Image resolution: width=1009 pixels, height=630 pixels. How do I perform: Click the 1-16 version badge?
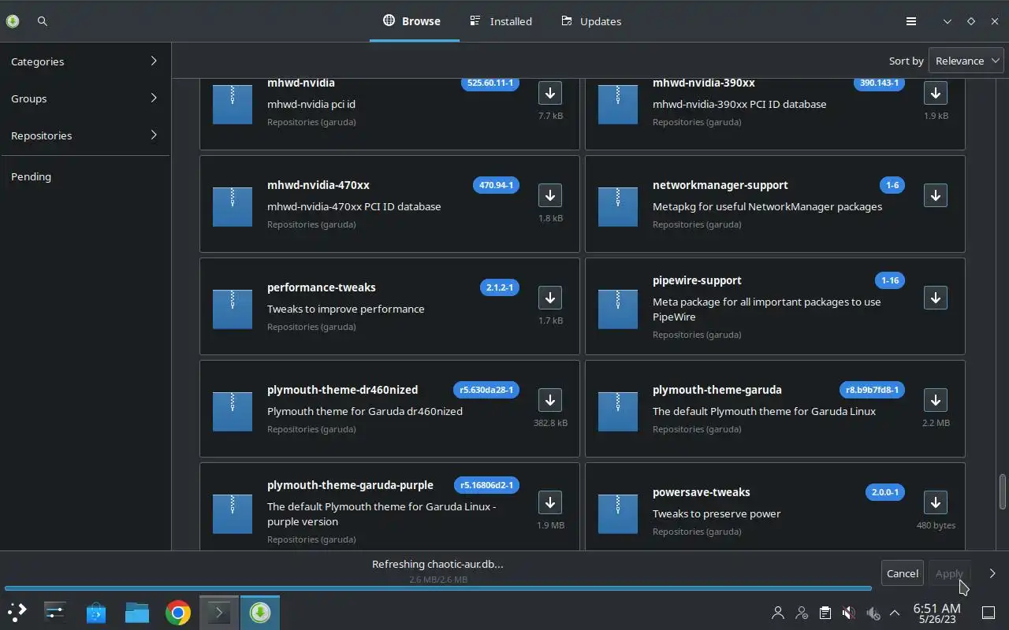[x=890, y=280]
